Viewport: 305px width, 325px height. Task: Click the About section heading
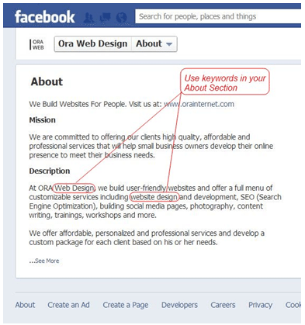click(x=47, y=81)
